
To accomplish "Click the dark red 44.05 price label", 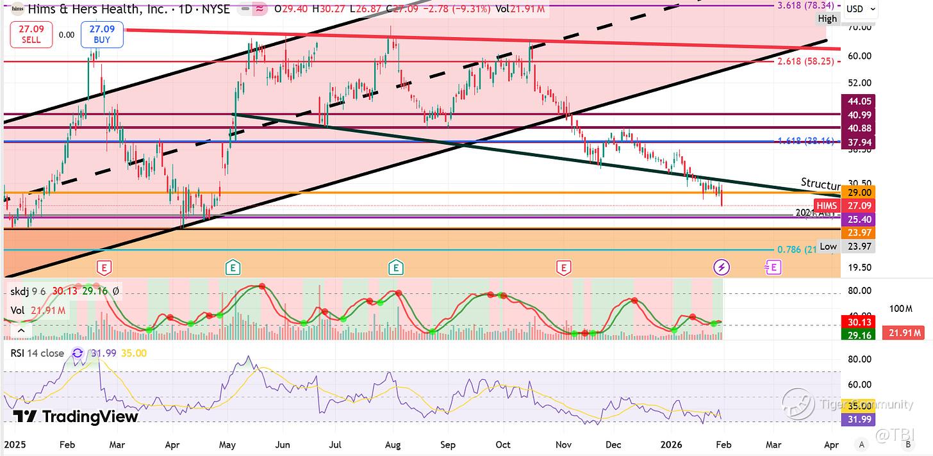I will [x=859, y=101].
